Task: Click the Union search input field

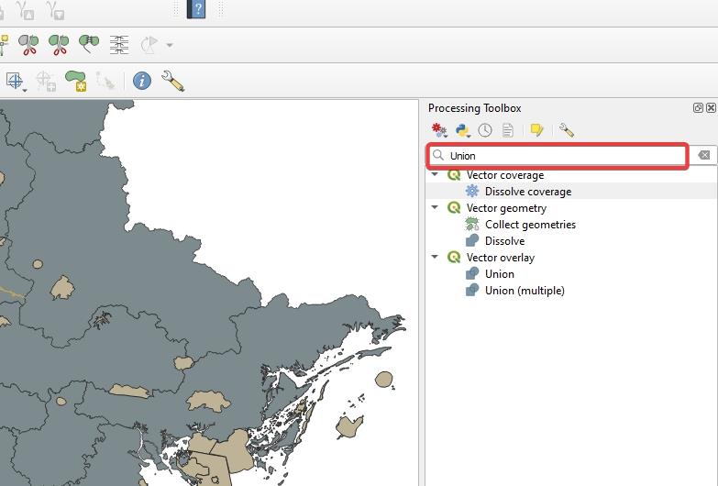Action: [564, 156]
